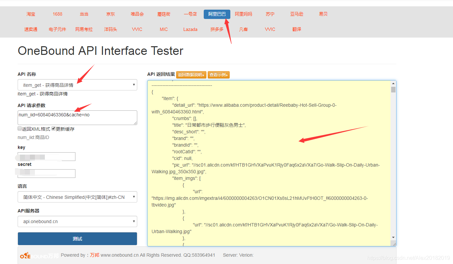This screenshot has height=264, width=453.
Task: Open the 淘宝 platform tab
Action: point(31,14)
